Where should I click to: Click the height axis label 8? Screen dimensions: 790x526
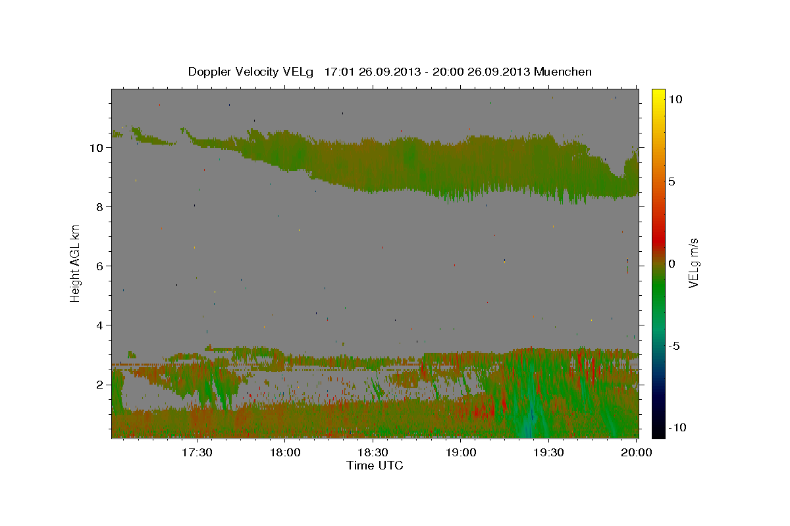click(100, 207)
